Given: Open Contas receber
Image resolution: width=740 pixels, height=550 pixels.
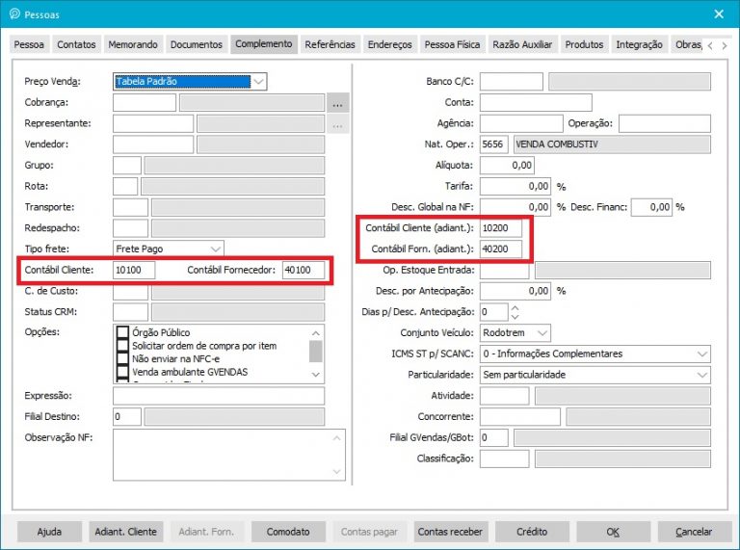Looking at the screenshot, I should (x=450, y=532).
